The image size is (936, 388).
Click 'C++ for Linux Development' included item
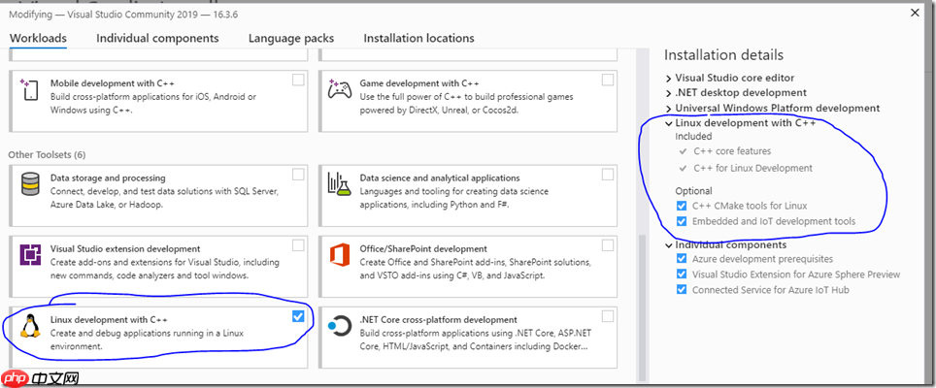click(x=752, y=168)
